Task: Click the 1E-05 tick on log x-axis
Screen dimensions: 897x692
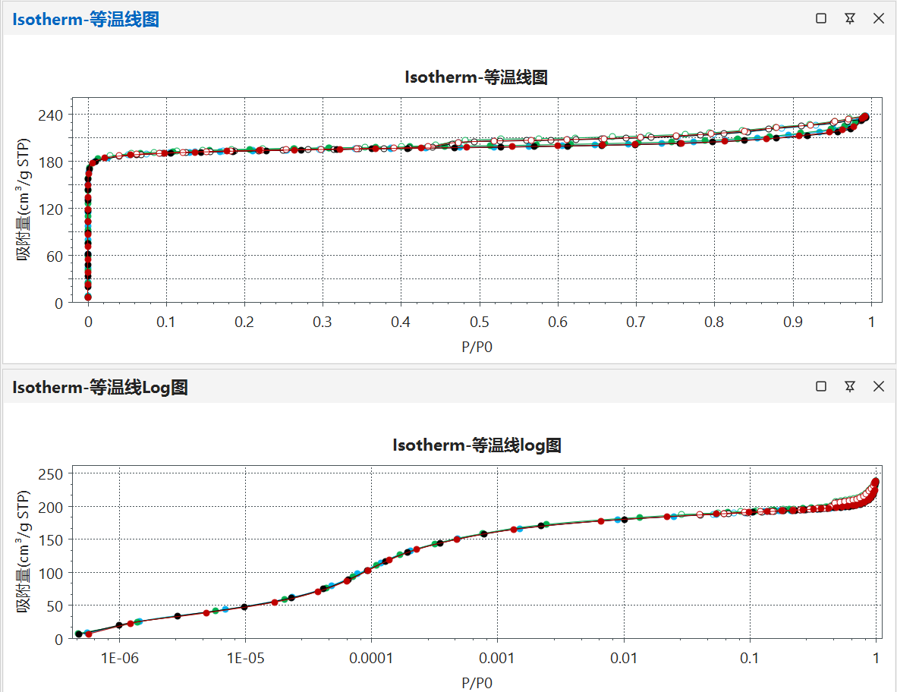Action: click(245, 659)
